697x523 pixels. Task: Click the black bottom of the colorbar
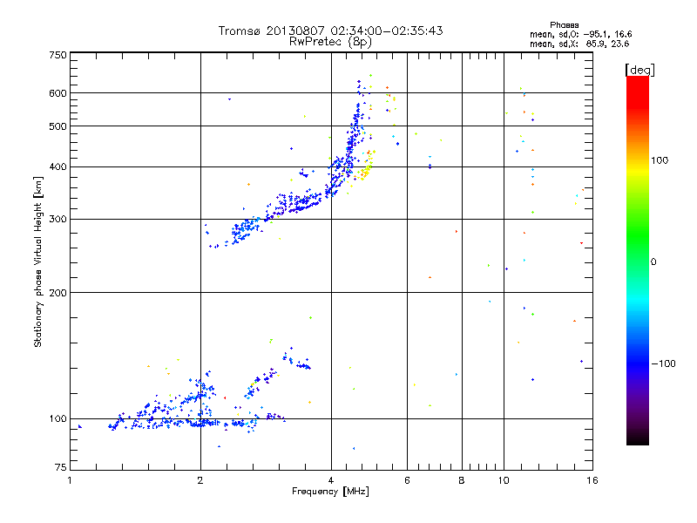(x=638, y=438)
